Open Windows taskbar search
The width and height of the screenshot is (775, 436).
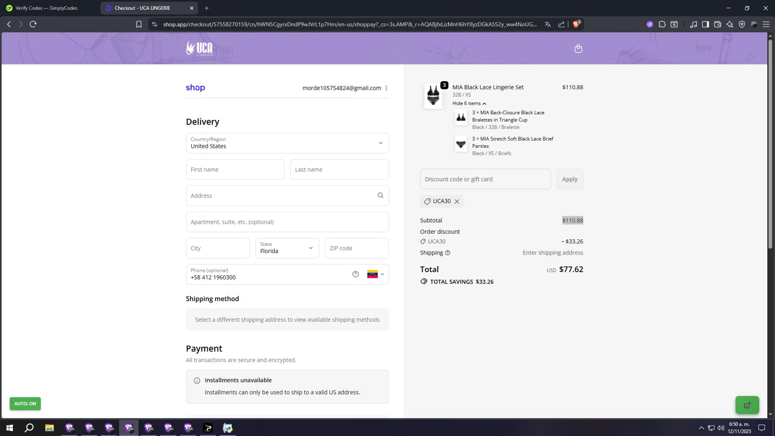tap(29, 428)
